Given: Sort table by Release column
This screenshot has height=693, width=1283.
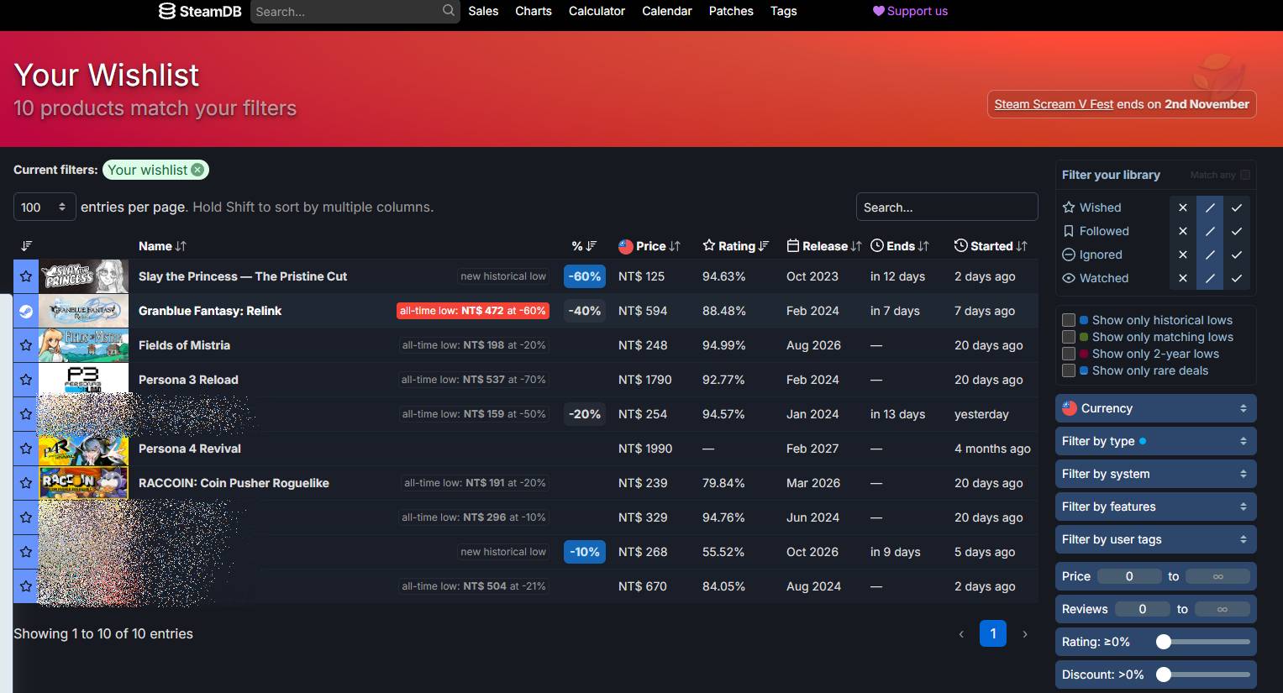Looking at the screenshot, I should coord(824,246).
